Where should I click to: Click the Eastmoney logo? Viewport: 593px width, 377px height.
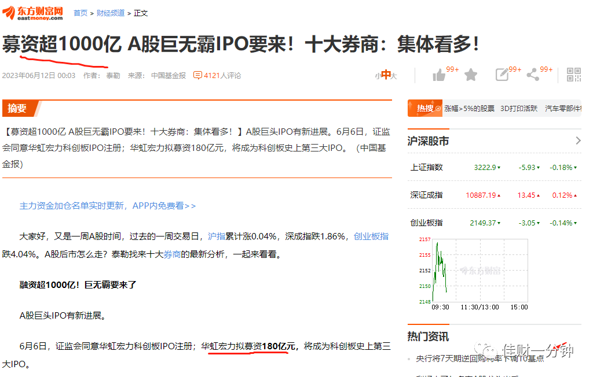point(32,13)
